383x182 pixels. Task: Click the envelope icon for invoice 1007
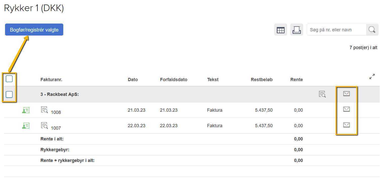click(x=346, y=125)
